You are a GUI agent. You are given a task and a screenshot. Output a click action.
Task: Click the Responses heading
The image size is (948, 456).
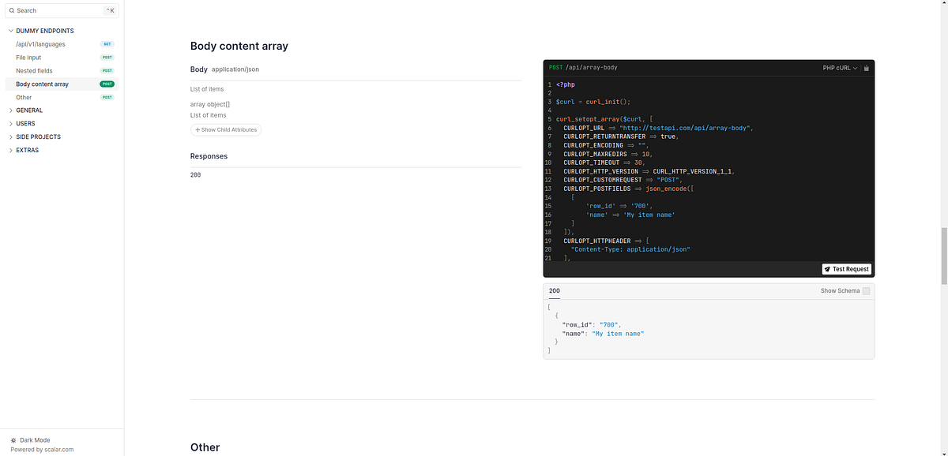[x=209, y=156]
